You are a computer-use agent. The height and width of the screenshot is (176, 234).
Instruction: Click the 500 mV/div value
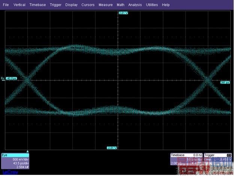click(21, 159)
